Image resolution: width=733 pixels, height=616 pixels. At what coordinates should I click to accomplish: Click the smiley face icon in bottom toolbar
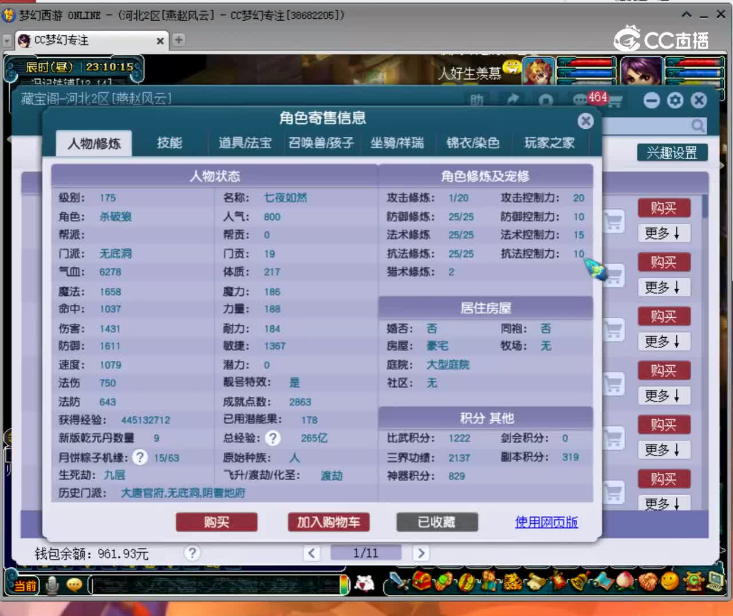[670, 582]
